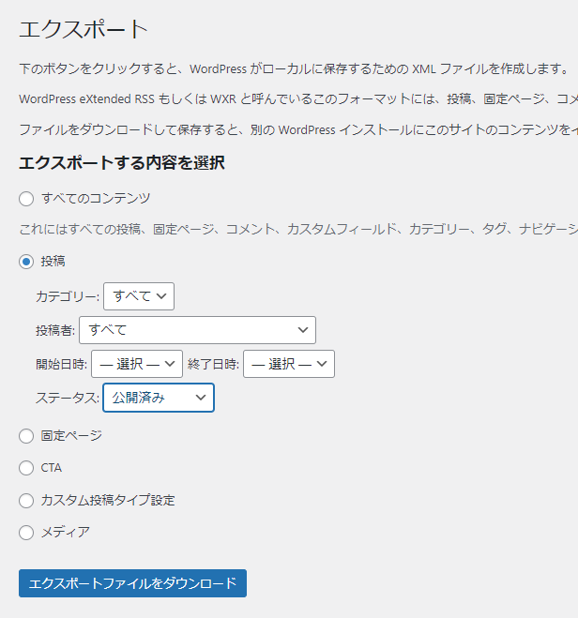The height and width of the screenshot is (618, 578).
Task: Open the 開始日時 date dropdown
Action: [137, 364]
